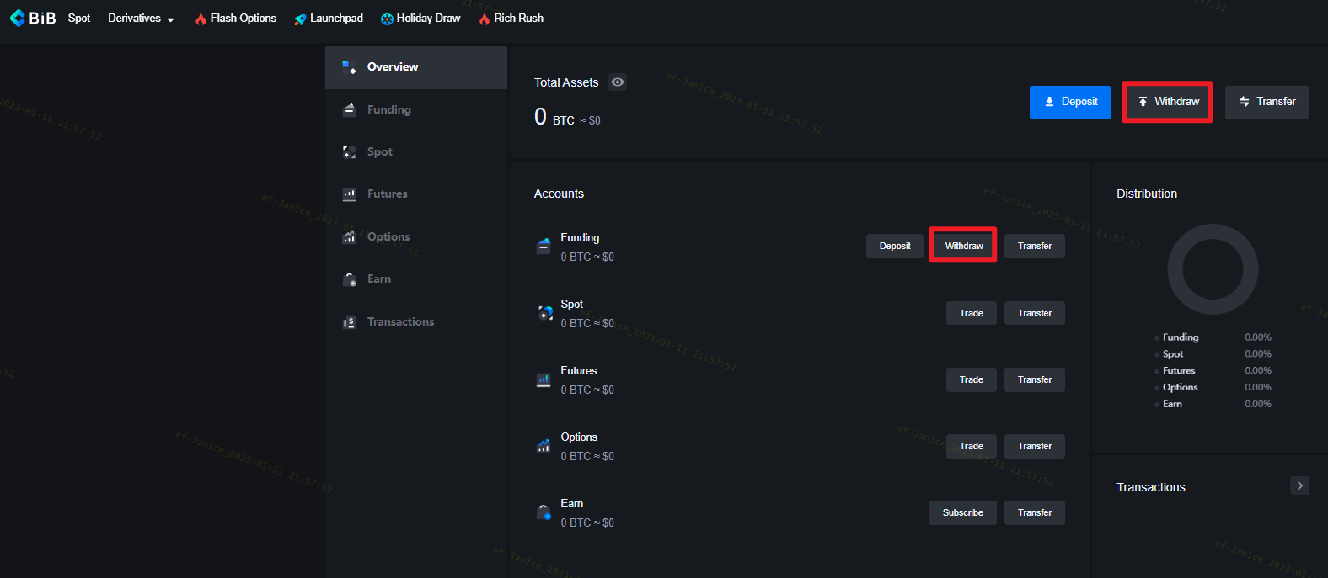This screenshot has height=578, width=1328.
Task: Click the Accounts section heading
Action: (559, 194)
